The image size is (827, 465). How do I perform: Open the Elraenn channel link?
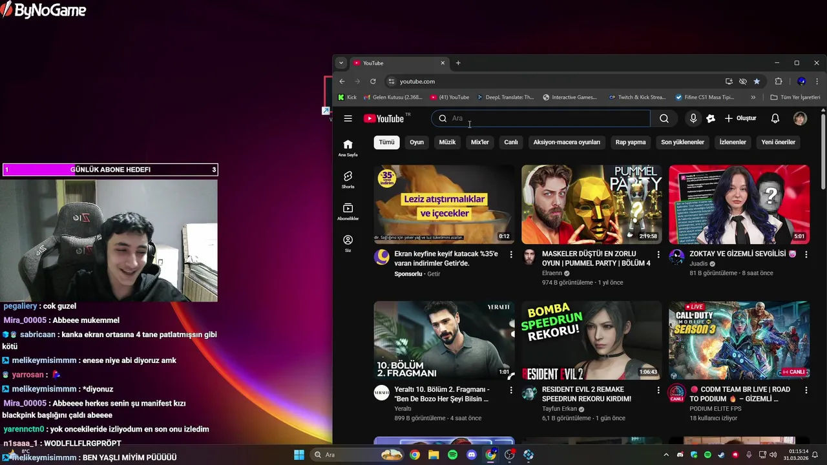(552, 273)
